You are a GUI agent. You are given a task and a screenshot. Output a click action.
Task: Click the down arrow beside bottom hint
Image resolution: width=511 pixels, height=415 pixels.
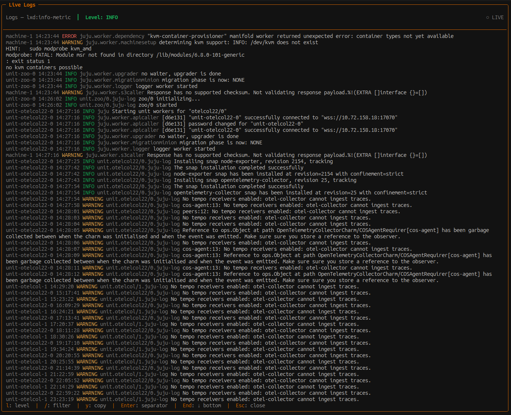pyautogui.click(x=199, y=405)
